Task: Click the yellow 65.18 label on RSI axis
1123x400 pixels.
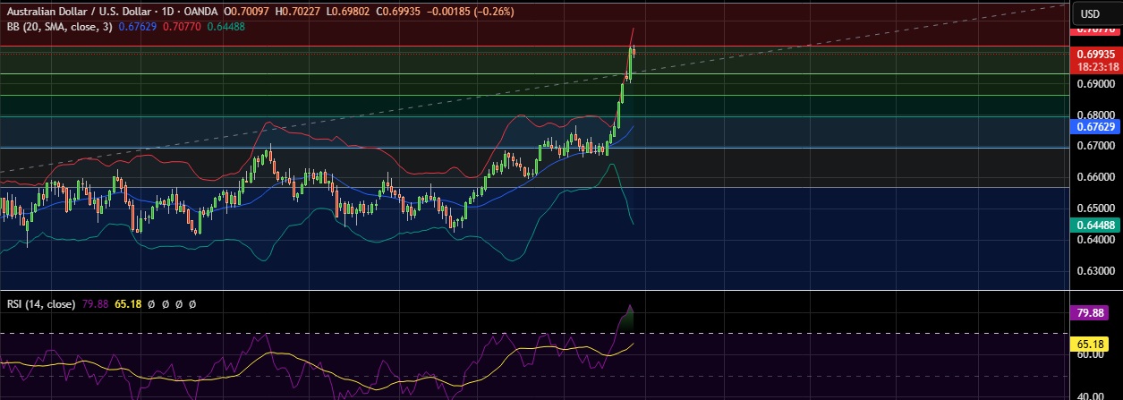Action: [1094, 344]
